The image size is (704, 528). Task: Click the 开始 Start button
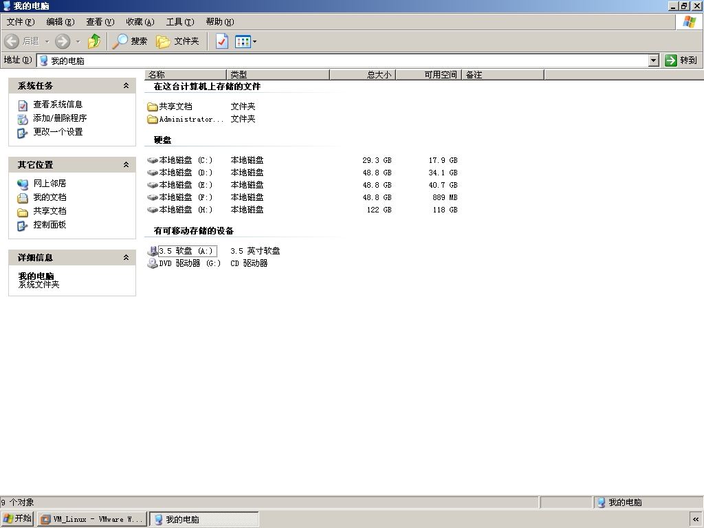(17, 519)
